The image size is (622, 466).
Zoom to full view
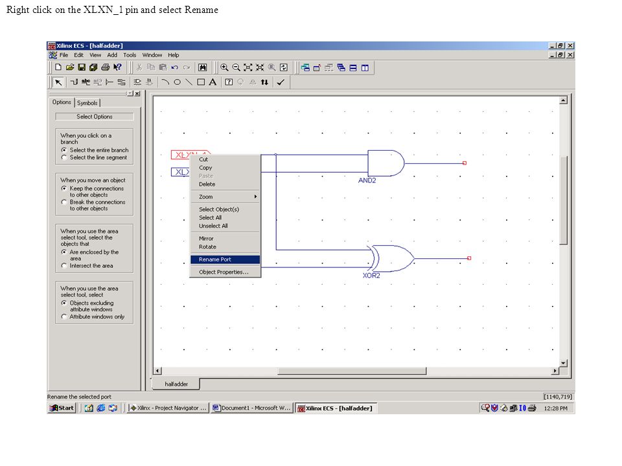click(248, 67)
